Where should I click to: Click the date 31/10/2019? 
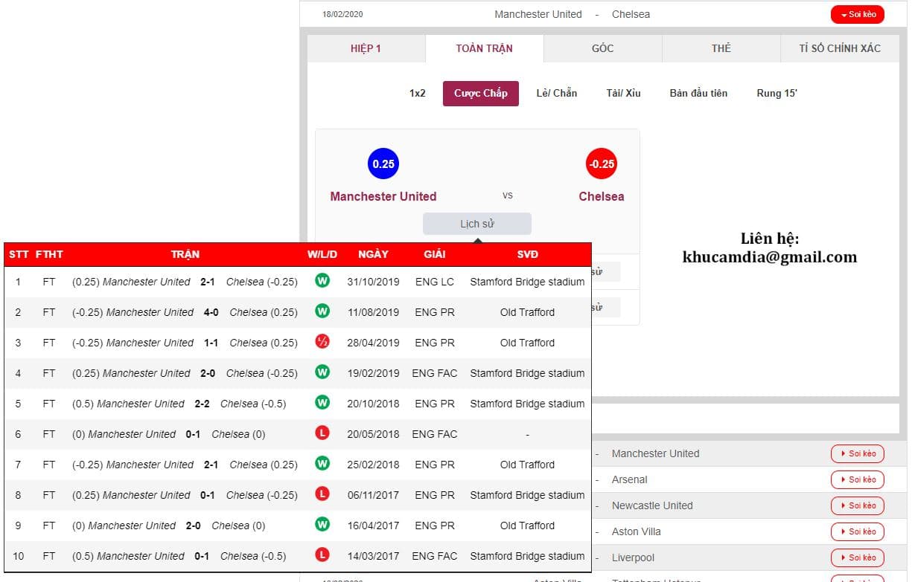point(373,282)
